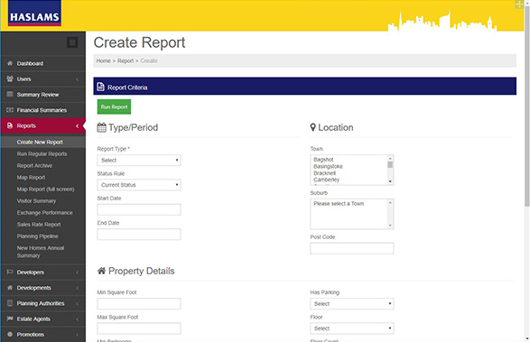The image size is (530, 342).
Task: Click the Property Details house icon
Action: [x=101, y=271]
